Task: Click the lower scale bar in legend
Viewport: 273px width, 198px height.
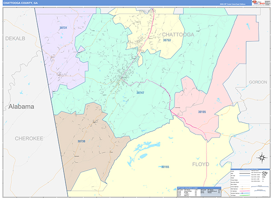Action: [260, 191]
